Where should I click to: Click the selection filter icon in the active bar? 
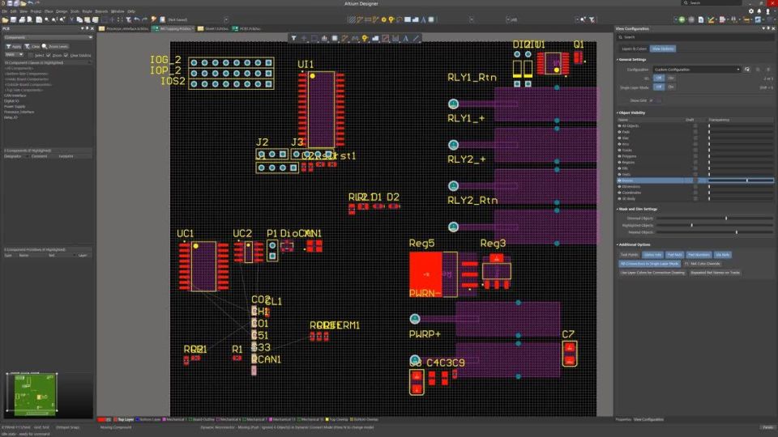tap(293, 38)
